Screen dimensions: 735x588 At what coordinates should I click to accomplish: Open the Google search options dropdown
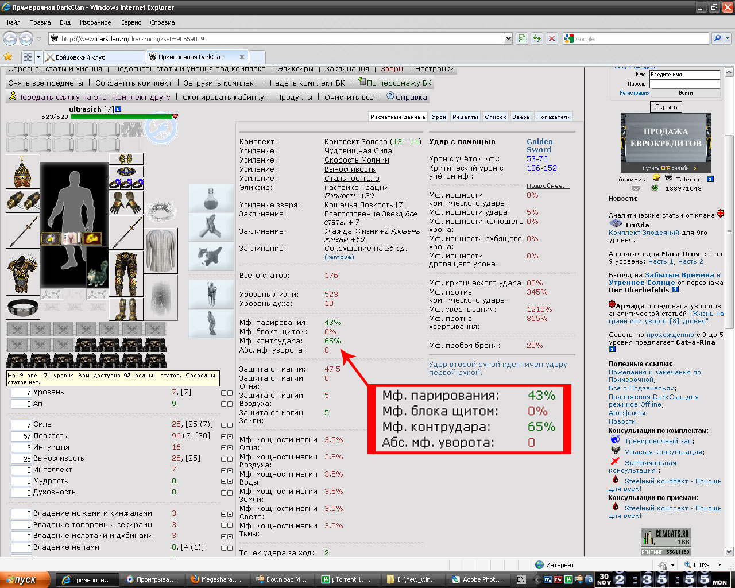click(728, 38)
